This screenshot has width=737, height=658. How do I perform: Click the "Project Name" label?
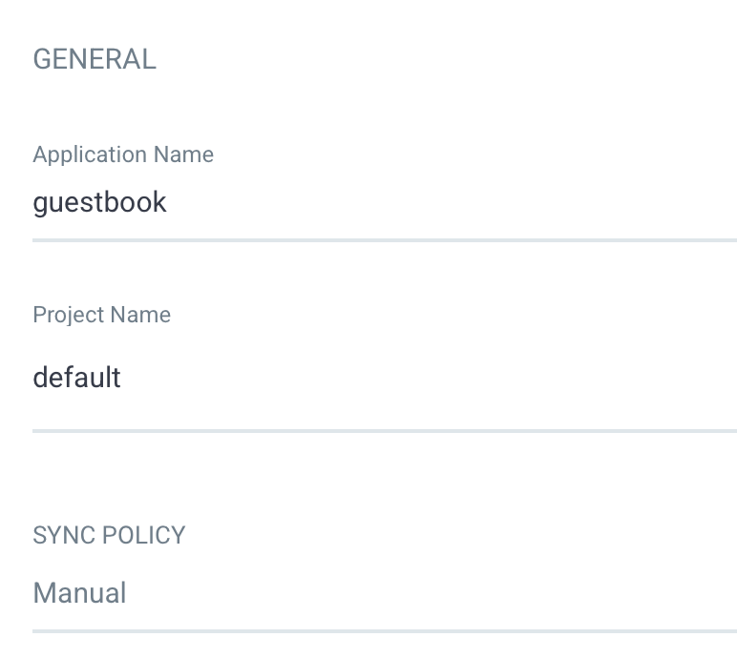[x=101, y=315]
